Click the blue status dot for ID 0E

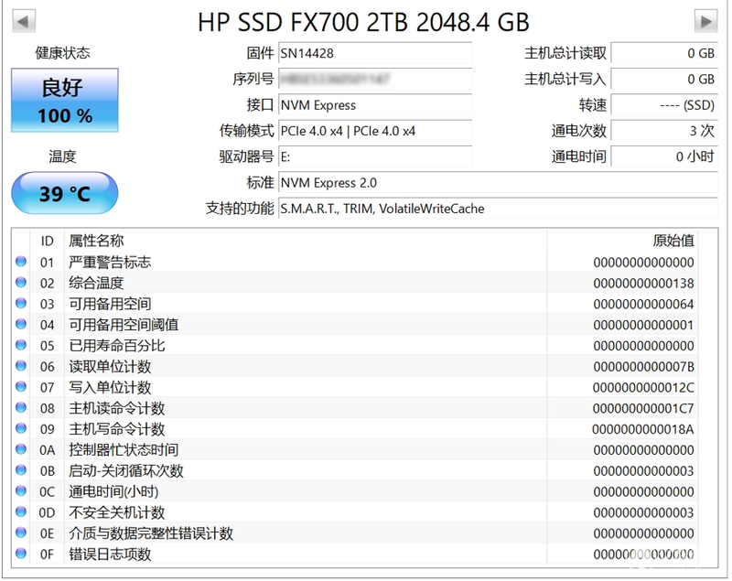click(x=21, y=533)
